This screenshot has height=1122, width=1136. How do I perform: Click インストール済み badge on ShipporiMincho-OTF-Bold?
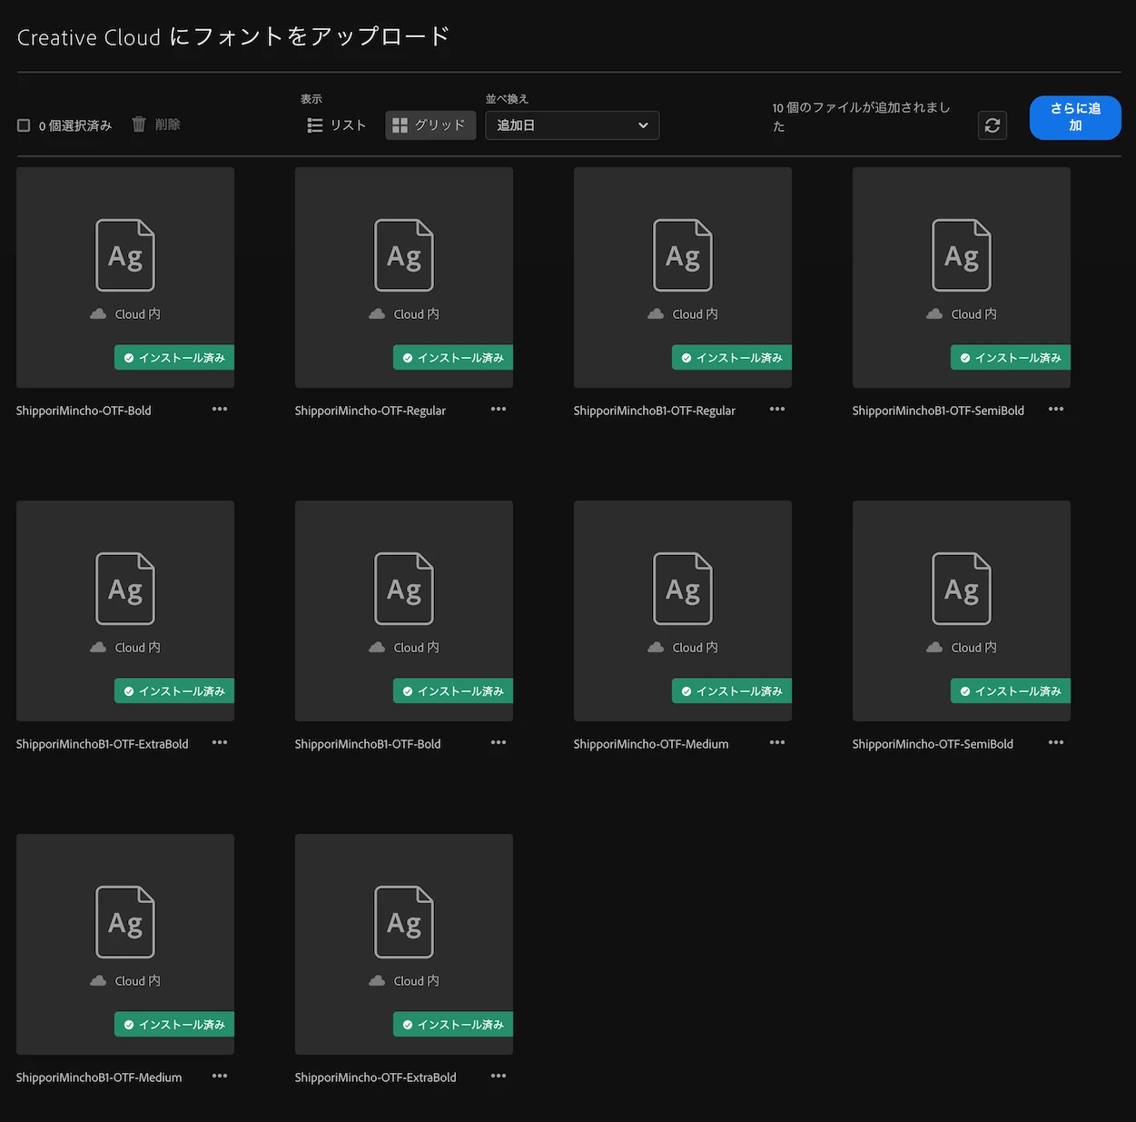click(x=174, y=358)
